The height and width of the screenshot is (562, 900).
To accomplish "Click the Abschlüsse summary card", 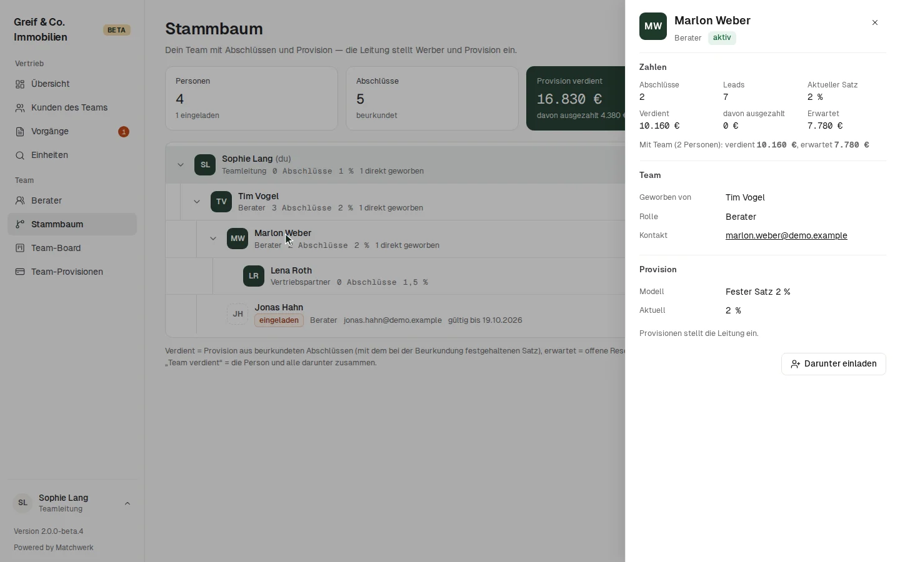I will 432,99.
